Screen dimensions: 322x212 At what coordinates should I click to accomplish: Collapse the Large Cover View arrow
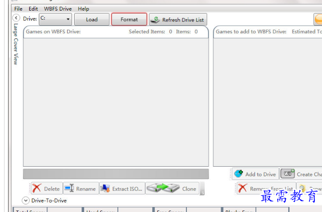pyautogui.click(x=16, y=18)
